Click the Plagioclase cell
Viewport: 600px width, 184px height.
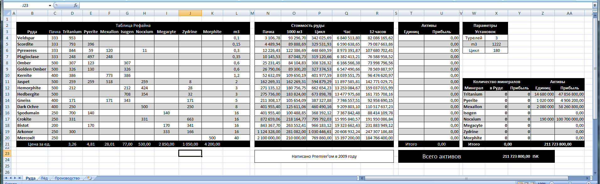[x=32, y=57]
